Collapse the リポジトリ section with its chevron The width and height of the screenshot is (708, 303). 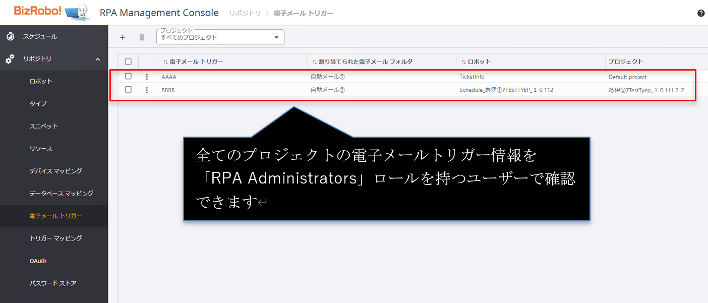(x=97, y=58)
